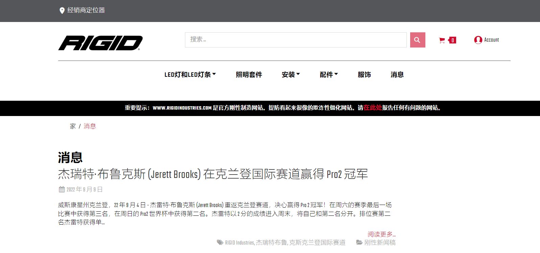
Task: Click the 消息 page heading
Action: (x=70, y=158)
